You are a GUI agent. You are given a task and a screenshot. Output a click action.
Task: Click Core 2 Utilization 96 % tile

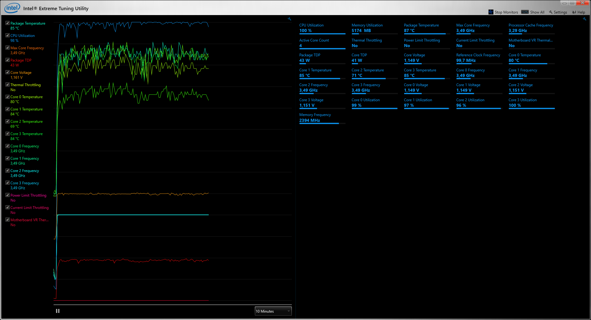(x=479, y=103)
